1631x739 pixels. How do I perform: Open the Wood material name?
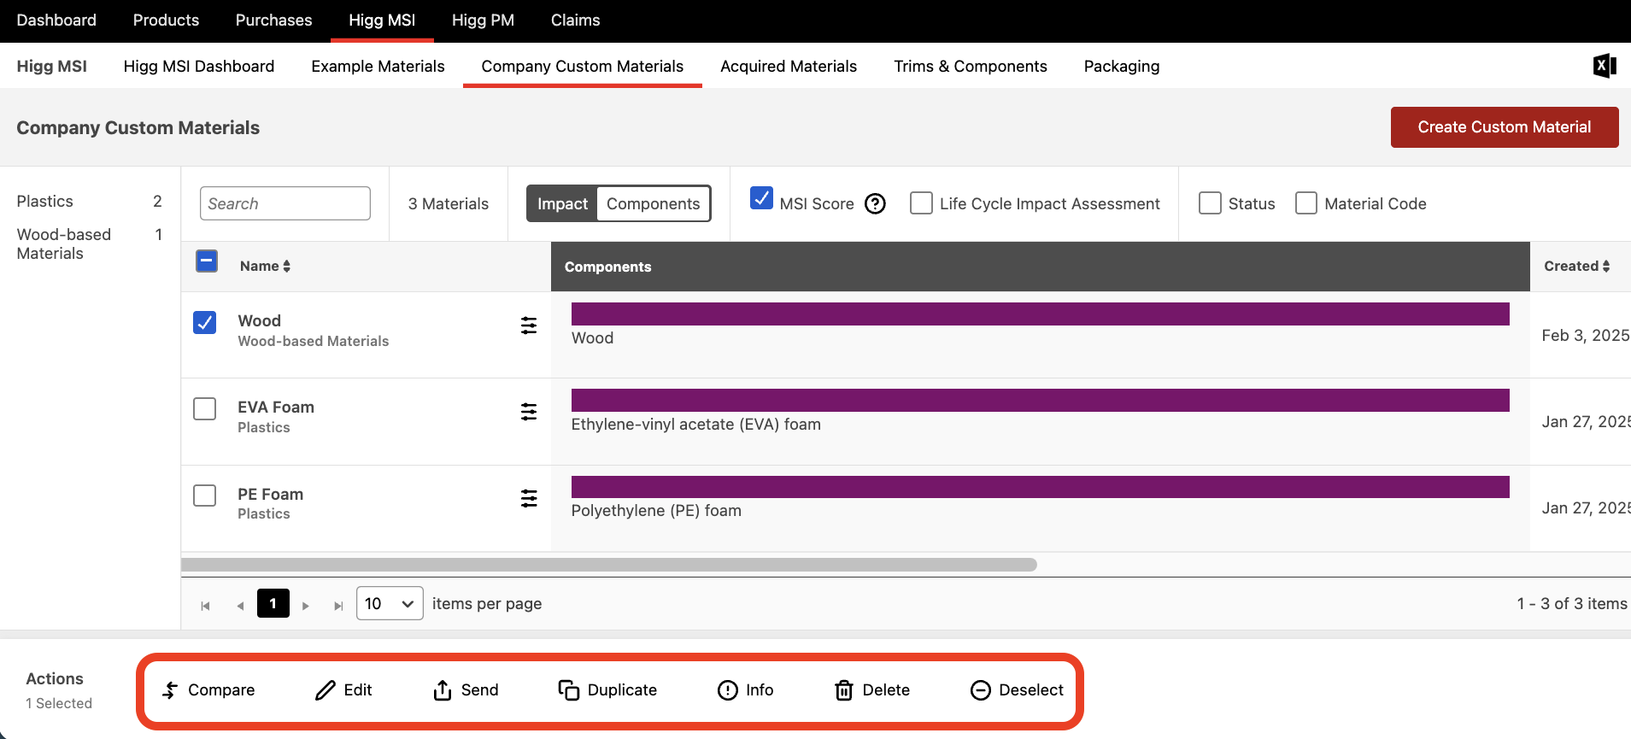pyautogui.click(x=259, y=320)
